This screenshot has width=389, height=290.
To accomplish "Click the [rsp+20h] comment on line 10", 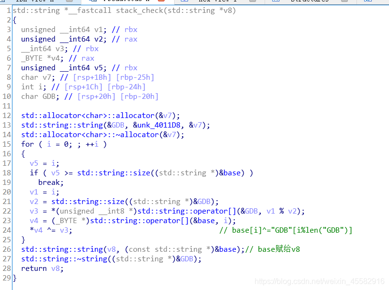I will coord(97,97).
